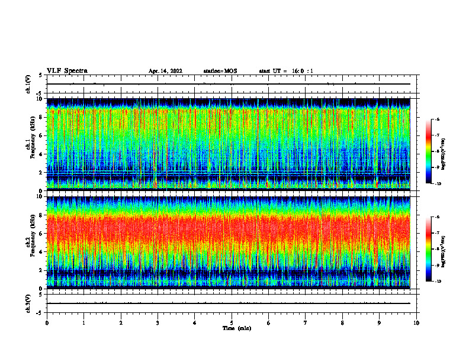469x362 pixels.
Task: Click the "Time (min)" axis label
Action: [x=237, y=328]
